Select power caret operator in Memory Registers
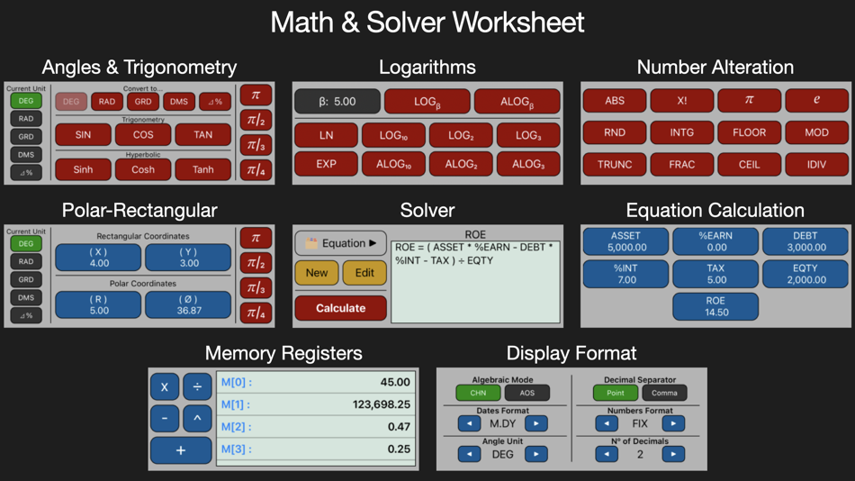The width and height of the screenshot is (855, 481). (197, 419)
